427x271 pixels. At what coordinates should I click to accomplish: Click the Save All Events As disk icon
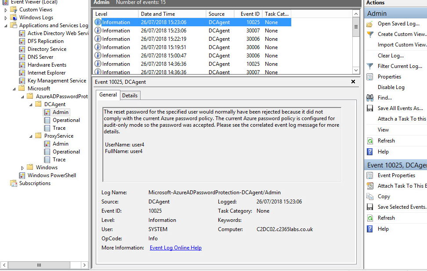tap(370, 108)
